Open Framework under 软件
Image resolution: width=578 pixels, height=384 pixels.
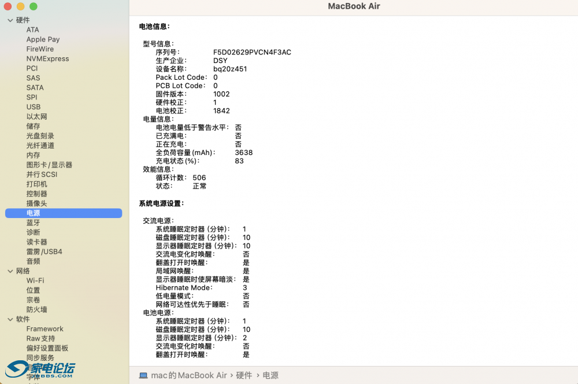[x=45, y=329]
